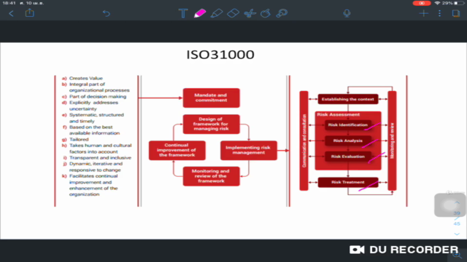Tap Establishing the context box
The image size is (467, 262).
coord(348,99)
